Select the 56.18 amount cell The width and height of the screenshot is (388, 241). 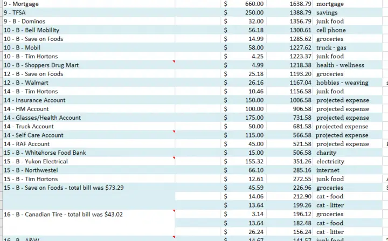pyautogui.click(x=244, y=30)
